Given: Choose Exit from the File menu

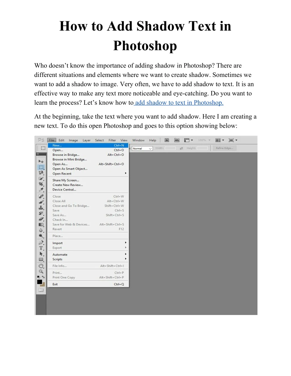Looking at the screenshot, I should click(55, 284).
